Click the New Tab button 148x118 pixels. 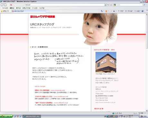48,11
